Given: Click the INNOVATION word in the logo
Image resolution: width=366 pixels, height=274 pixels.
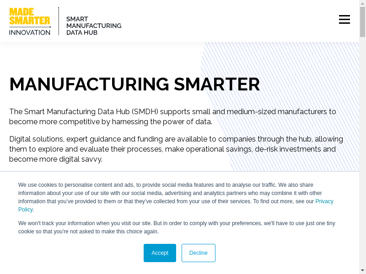Looking at the screenshot, I should pyautogui.click(x=30, y=32).
